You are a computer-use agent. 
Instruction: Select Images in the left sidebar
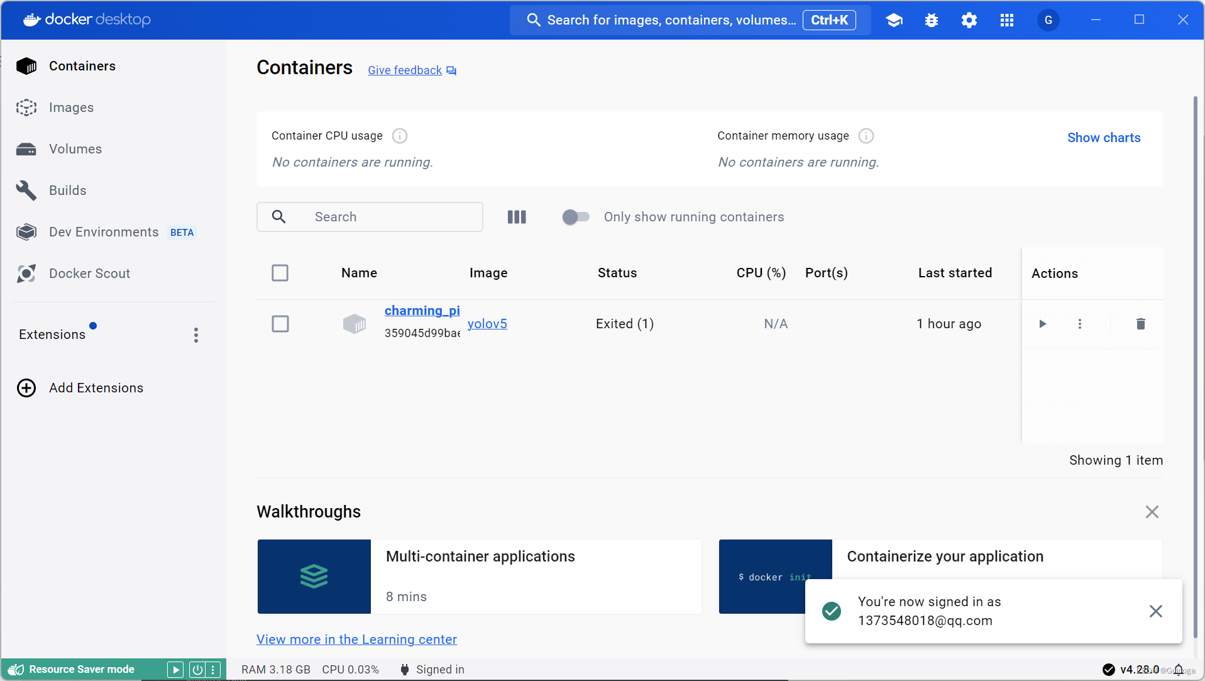coord(70,107)
